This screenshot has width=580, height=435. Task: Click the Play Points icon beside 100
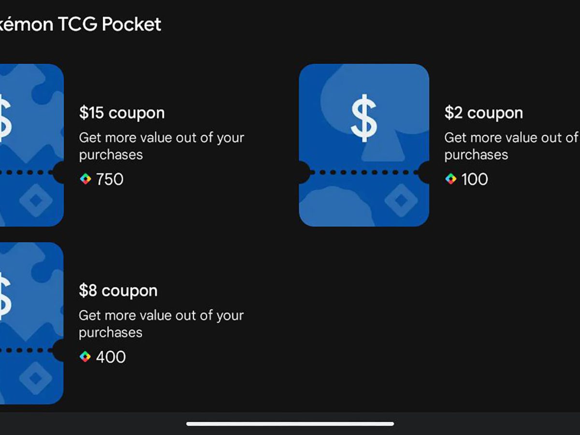point(450,179)
